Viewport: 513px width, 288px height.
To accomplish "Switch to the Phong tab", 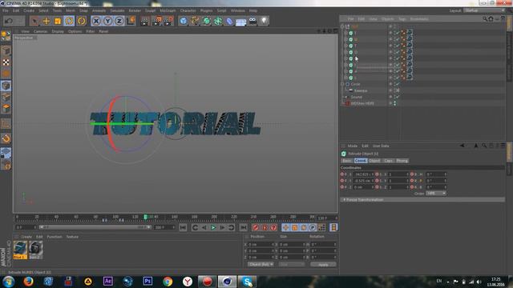I will pyautogui.click(x=402, y=161).
